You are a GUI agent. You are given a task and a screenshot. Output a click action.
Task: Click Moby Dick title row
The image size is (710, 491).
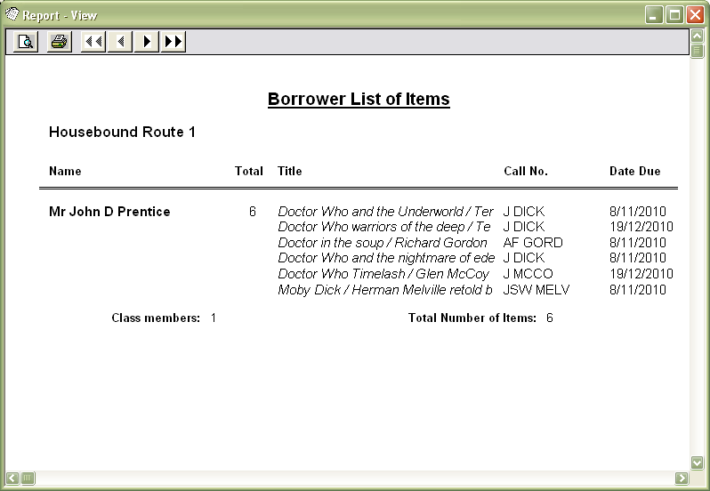[385, 290]
